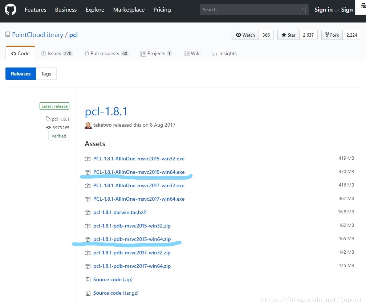Viewport: 366px width, 307px height.
Task: Click the Latest release label
Action: 54,106
